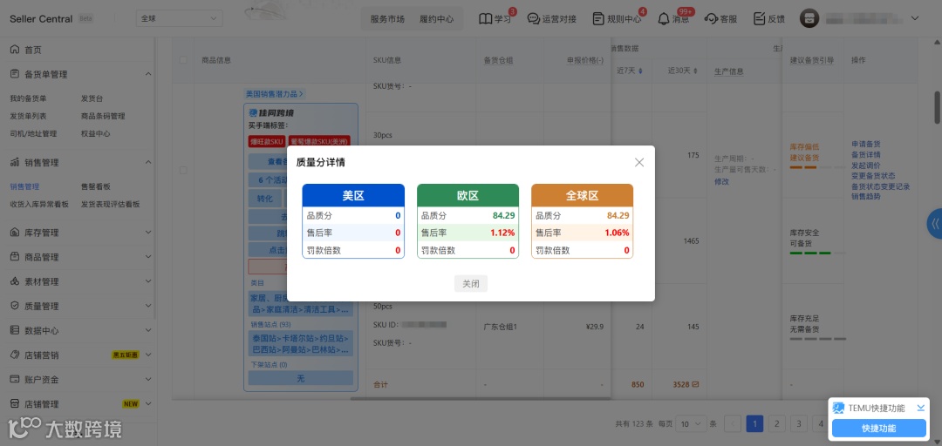
Task: Click the 欧区 card header
Action: [x=468, y=196]
